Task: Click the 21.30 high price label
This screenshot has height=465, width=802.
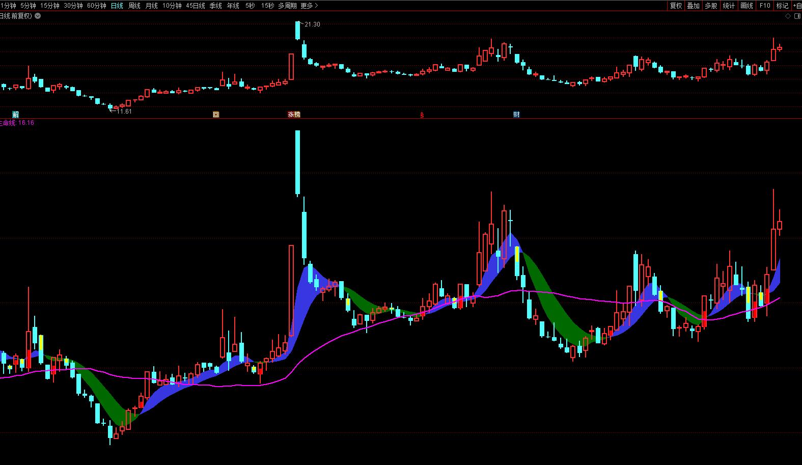Action: coord(312,24)
